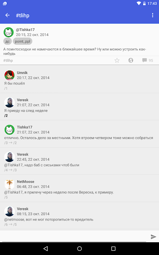Tap the send message arrow icon
This screenshot has width=159, height=255.
(153, 237)
